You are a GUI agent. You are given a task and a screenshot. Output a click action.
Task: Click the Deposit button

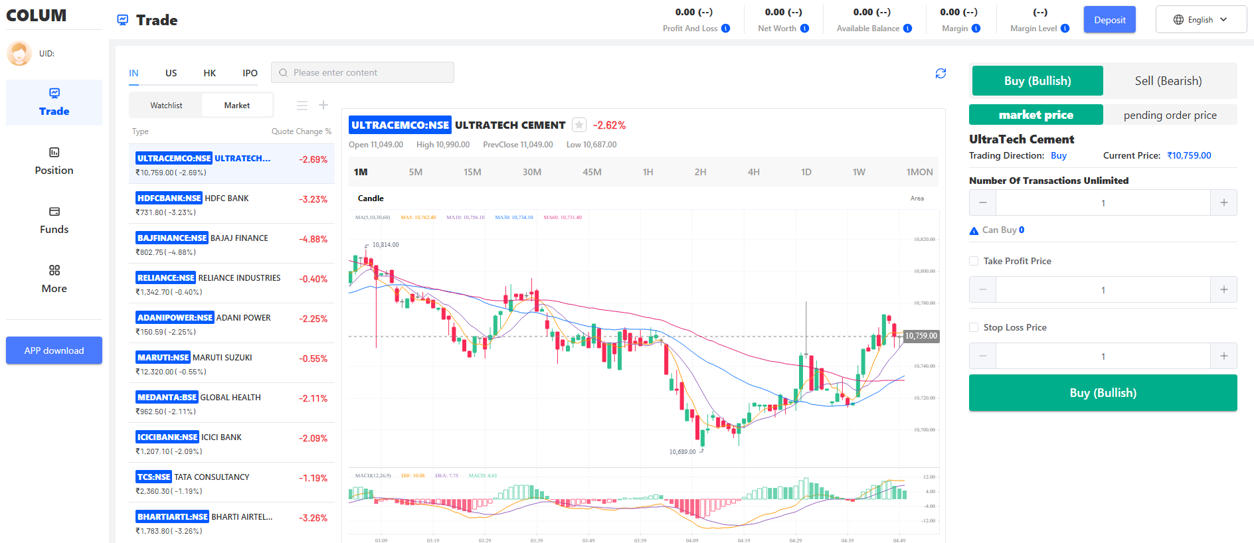tap(1110, 20)
